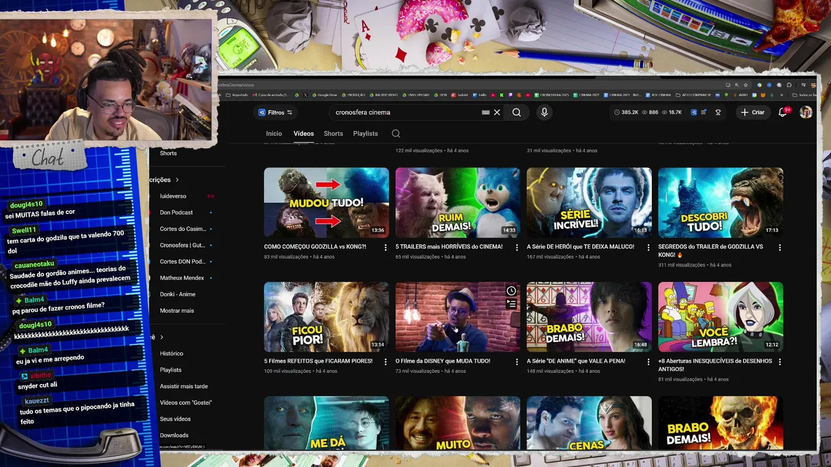This screenshot has height=467, width=831.
Task: Expand the Você section chevron
Action: [162, 337]
